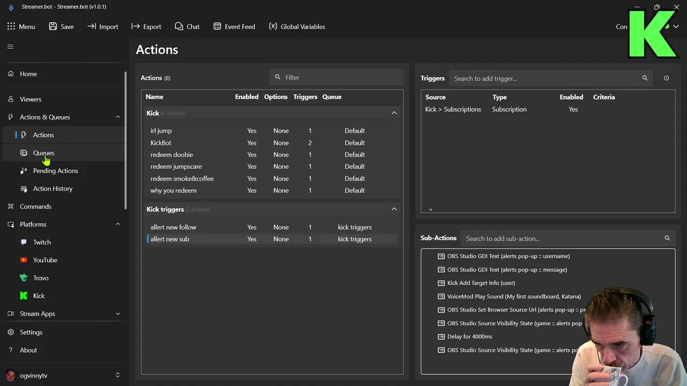Click the YouTube platform icon
This screenshot has height=386, width=687.
coord(24,260)
